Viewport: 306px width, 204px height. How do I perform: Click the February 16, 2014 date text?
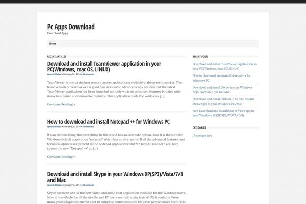point(72,185)
